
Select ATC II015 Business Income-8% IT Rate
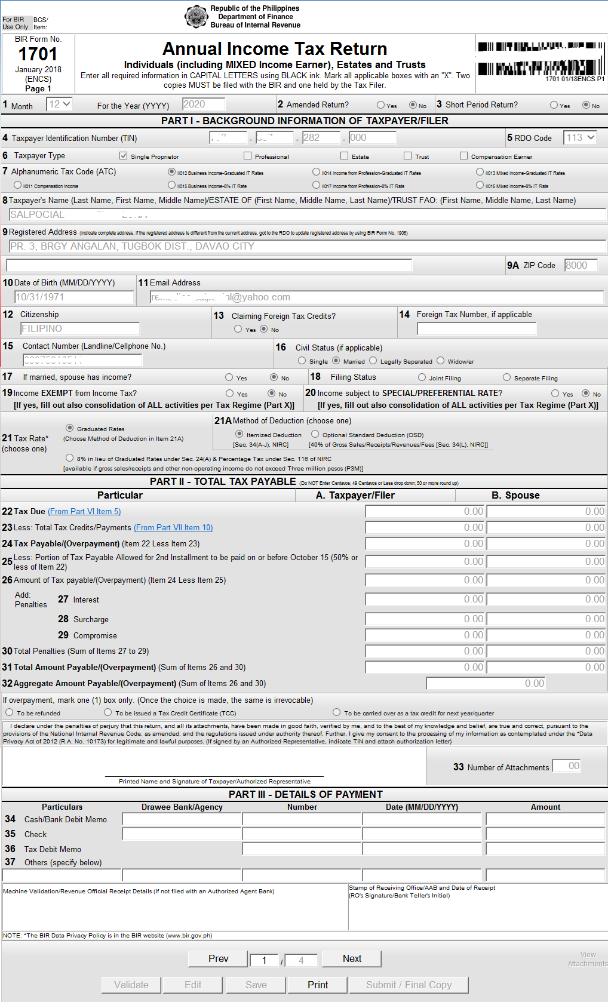tap(171, 185)
